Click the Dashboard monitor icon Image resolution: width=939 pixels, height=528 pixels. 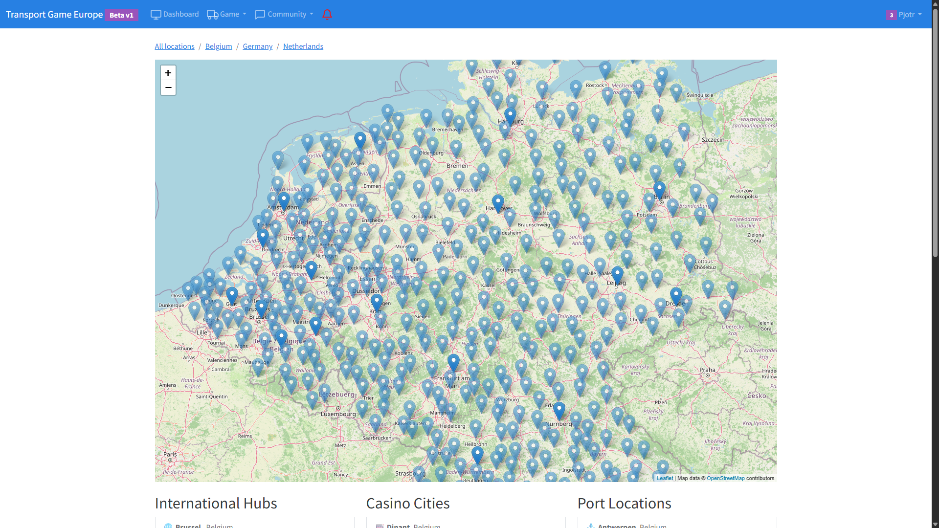point(156,15)
